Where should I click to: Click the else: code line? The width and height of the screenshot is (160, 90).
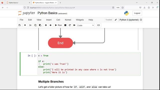pyautogui.click(x=41, y=67)
